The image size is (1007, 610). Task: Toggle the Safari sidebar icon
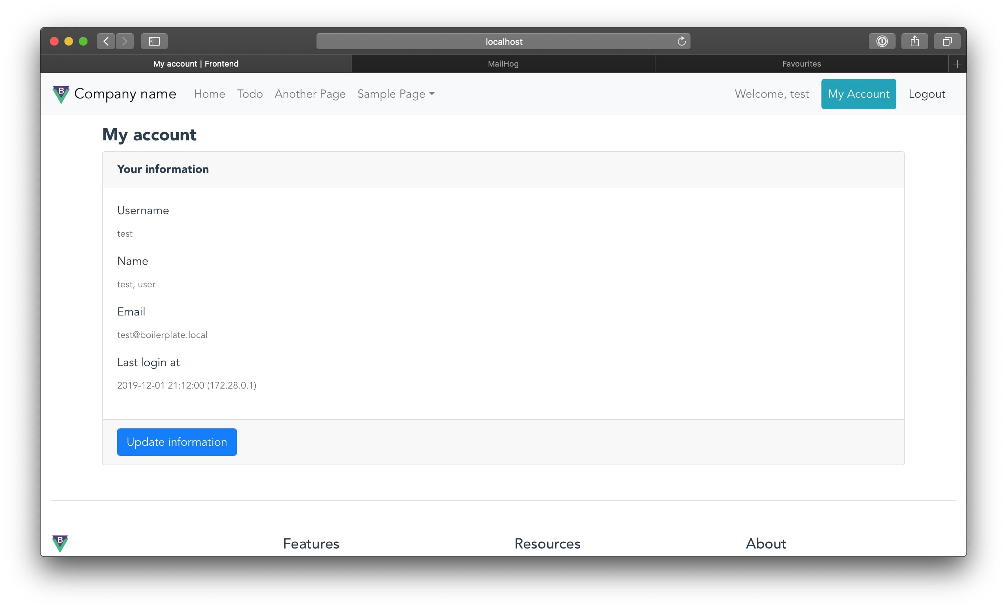click(154, 41)
